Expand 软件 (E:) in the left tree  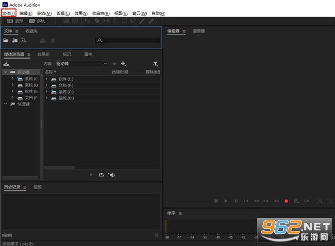13,91
